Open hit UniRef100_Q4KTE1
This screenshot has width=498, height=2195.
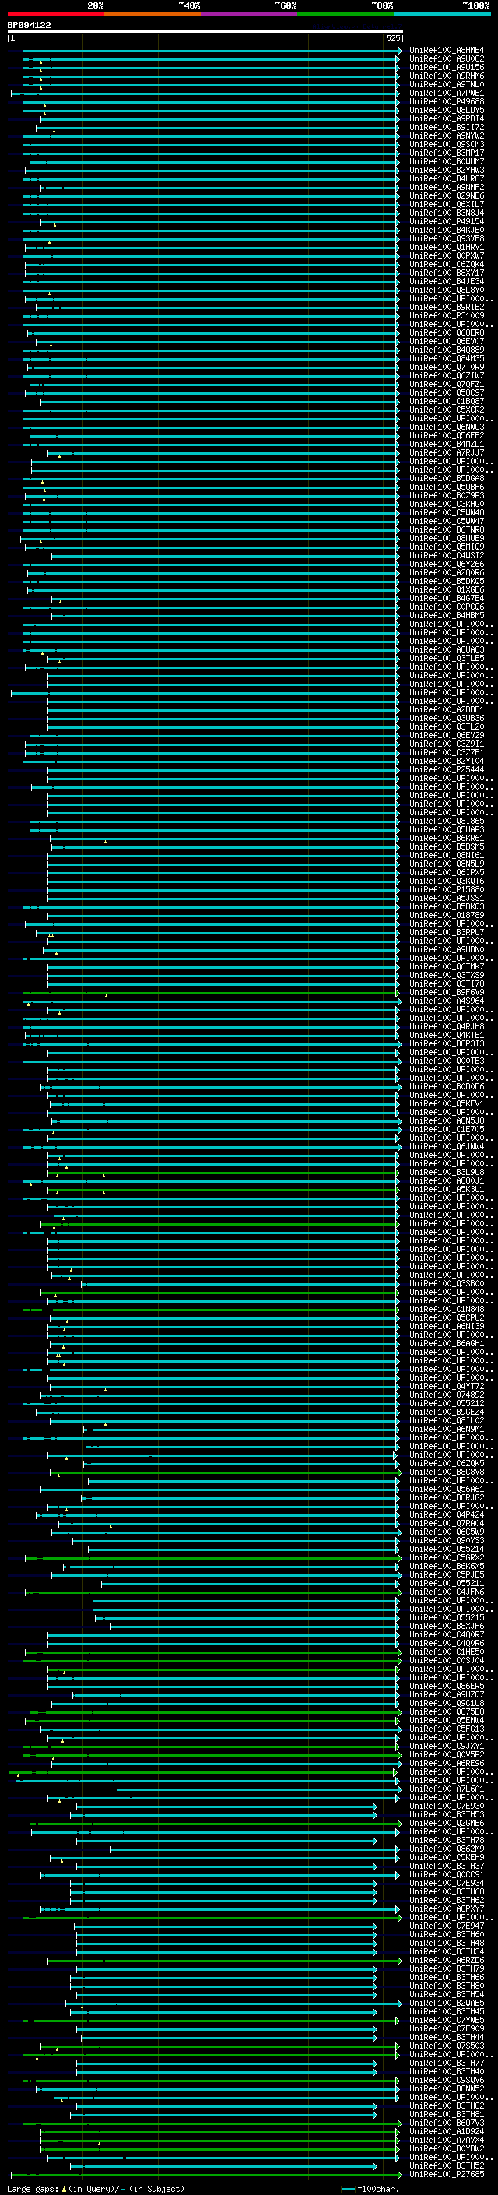tap(447, 1036)
